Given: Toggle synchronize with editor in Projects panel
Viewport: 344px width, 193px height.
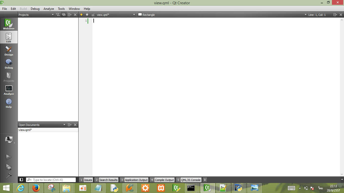Looking at the screenshot, I should click(64, 15).
